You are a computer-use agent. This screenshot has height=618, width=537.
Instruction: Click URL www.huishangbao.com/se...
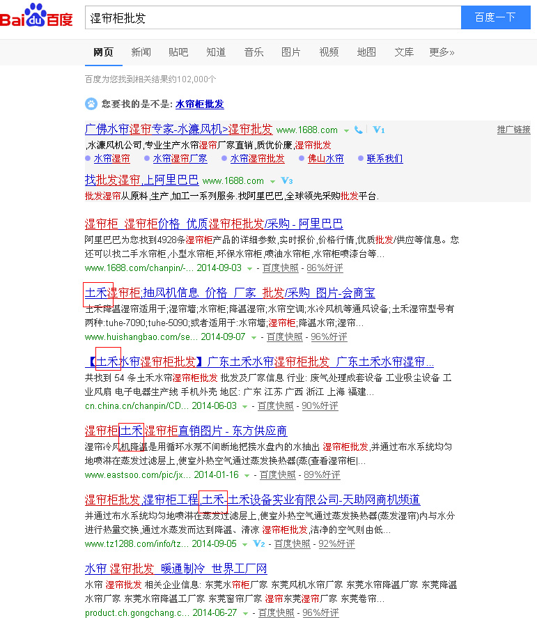(141, 337)
